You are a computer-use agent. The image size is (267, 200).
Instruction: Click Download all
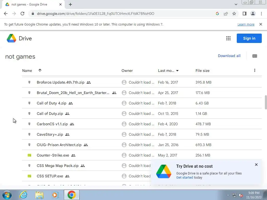pos(229,56)
